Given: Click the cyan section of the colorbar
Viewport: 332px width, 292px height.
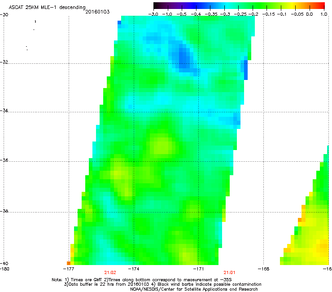Looking at the screenshot, I should [227, 6].
